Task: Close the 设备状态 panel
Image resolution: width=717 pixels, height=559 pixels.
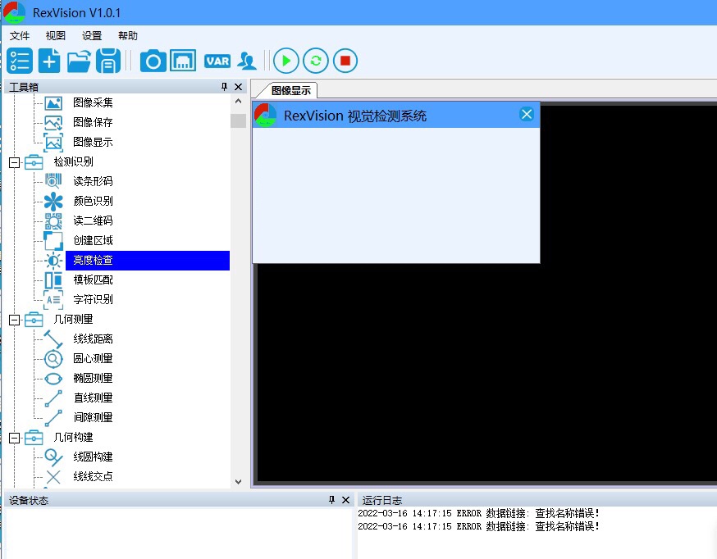Action: pos(345,500)
